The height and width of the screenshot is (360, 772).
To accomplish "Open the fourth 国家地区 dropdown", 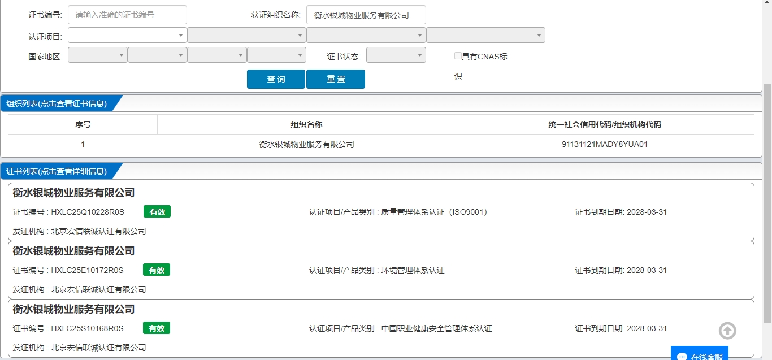I will click(x=276, y=55).
